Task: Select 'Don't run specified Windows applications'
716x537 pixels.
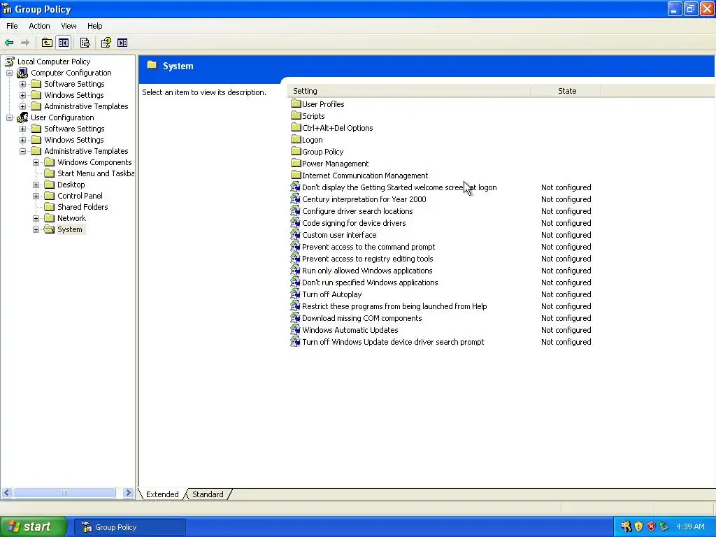Action: (370, 282)
